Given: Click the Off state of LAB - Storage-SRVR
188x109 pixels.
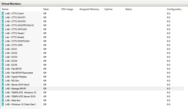Looking at the screenshot, I should pyautogui.click(x=45, y=89).
